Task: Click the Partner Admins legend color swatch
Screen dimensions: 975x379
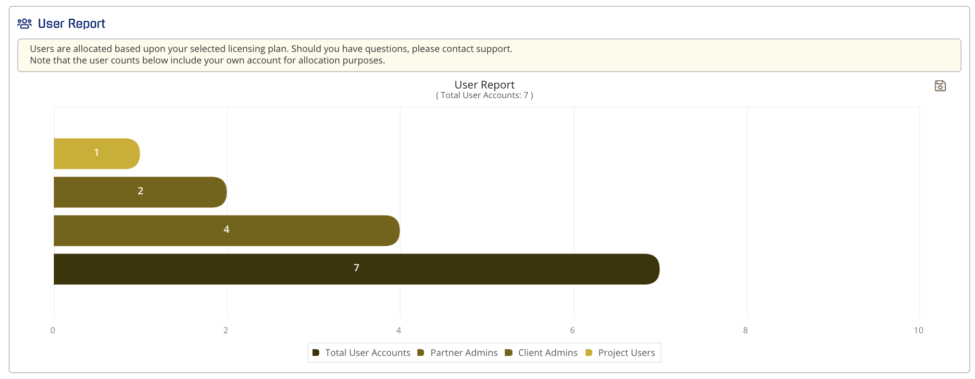Action: [421, 353]
